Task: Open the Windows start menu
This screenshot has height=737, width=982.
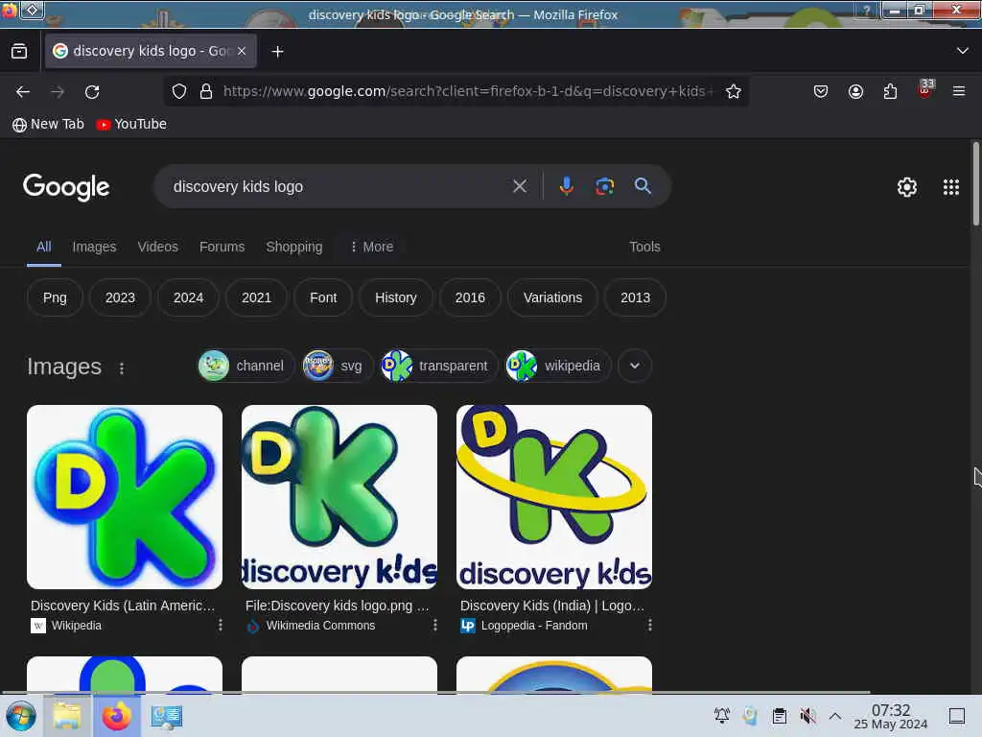Action: (21, 716)
